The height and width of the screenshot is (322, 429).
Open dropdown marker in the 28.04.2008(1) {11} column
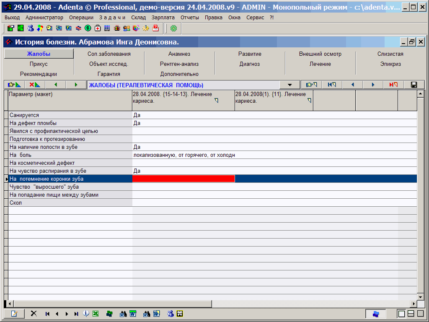[x=310, y=101]
